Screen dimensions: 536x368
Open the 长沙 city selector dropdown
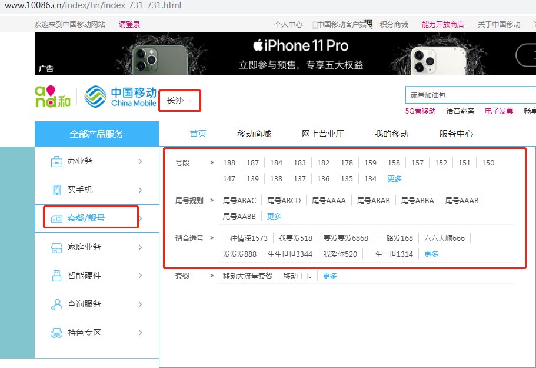pos(179,100)
